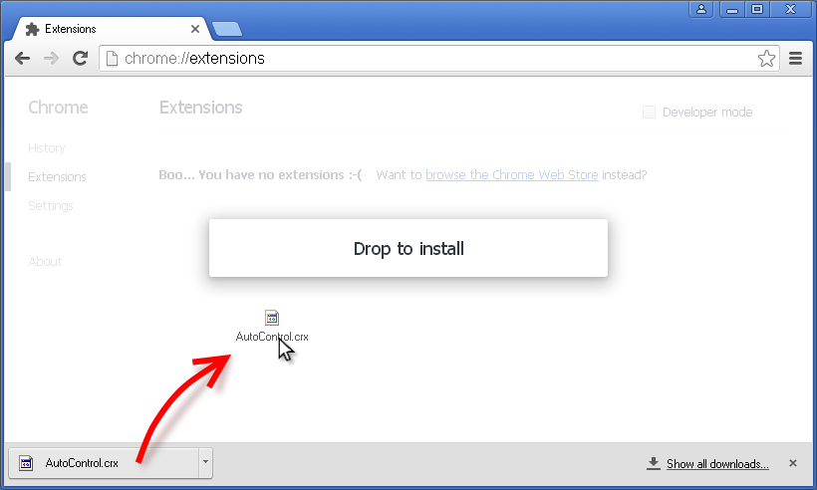Open Settings in the sidebar

(51, 206)
